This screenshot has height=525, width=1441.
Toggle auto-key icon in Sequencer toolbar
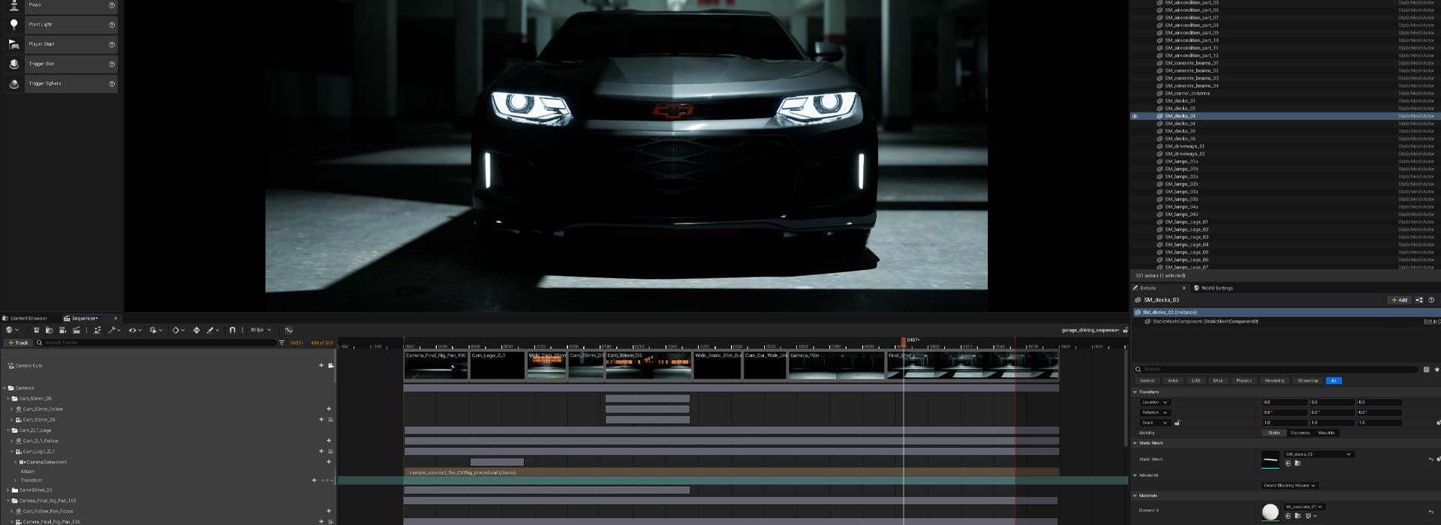click(197, 330)
